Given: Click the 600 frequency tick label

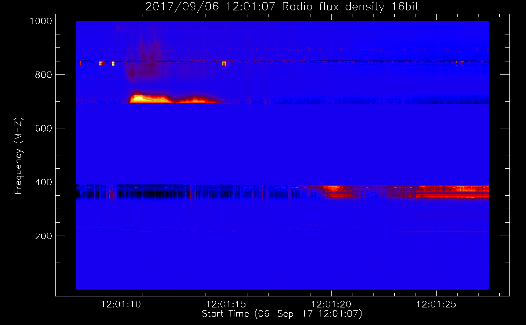Looking at the screenshot, I should pyautogui.click(x=44, y=128).
